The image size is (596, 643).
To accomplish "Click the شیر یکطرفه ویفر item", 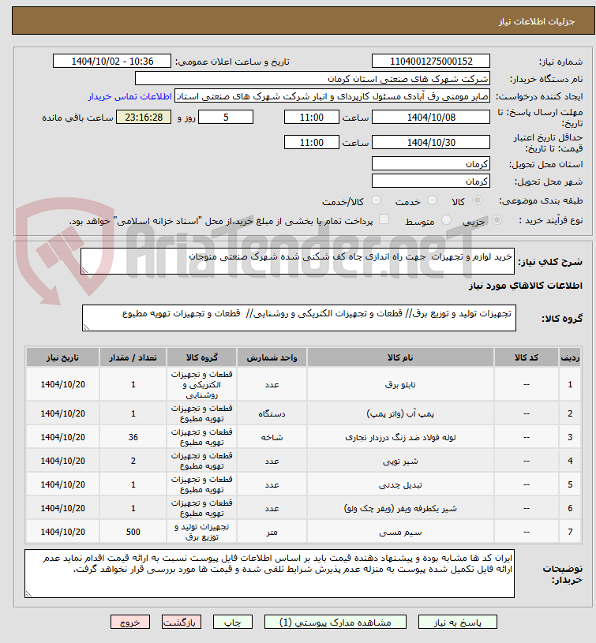I will (x=400, y=509).
